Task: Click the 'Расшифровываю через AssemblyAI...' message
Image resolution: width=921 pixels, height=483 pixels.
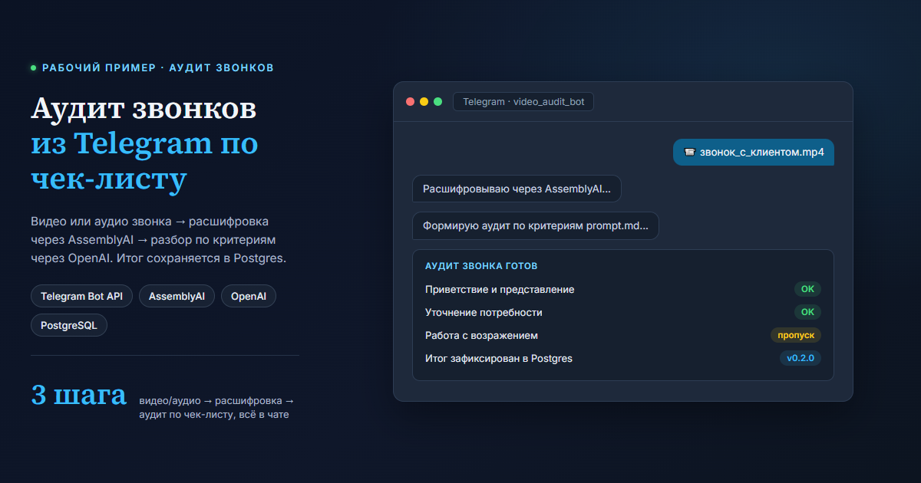Action: tap(517, 188)
